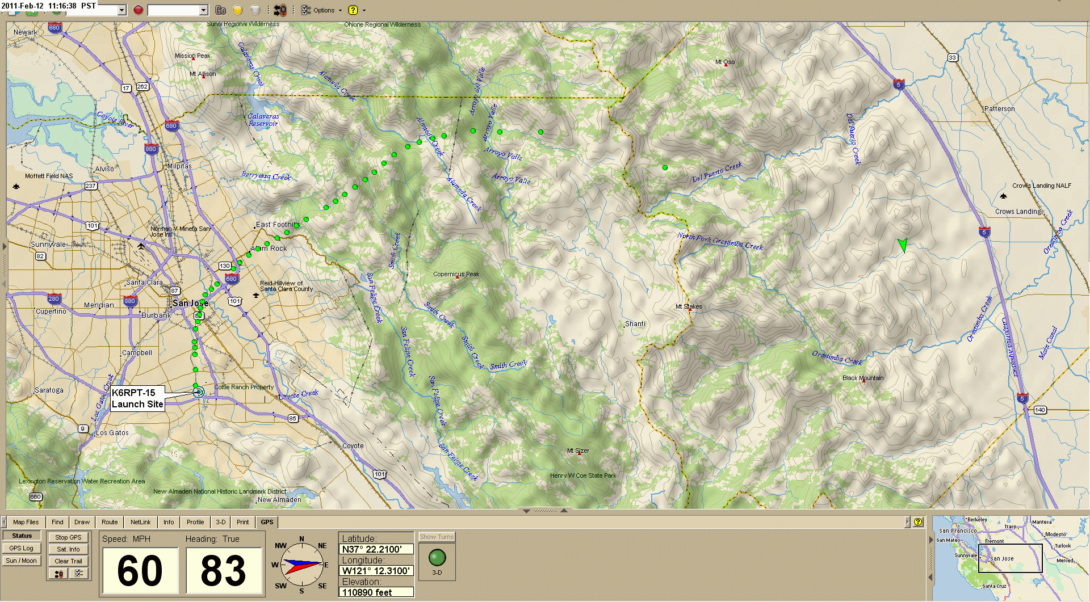
Task: Click the GPS device transfer icon in top toolbar
Action: [279, 10]
